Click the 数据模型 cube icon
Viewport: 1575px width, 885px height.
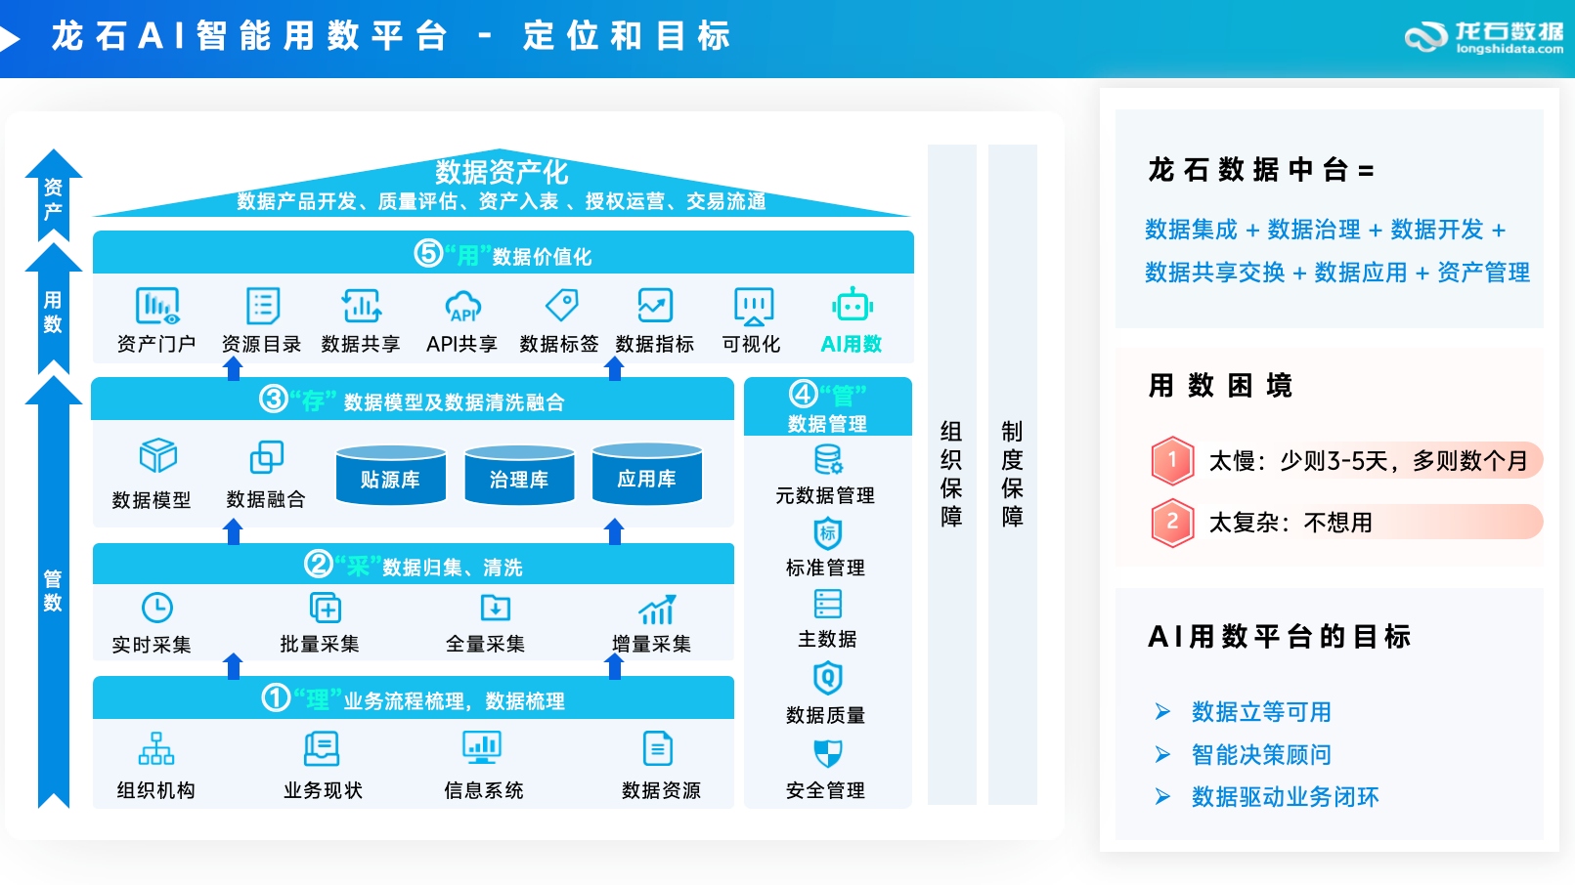157,456
